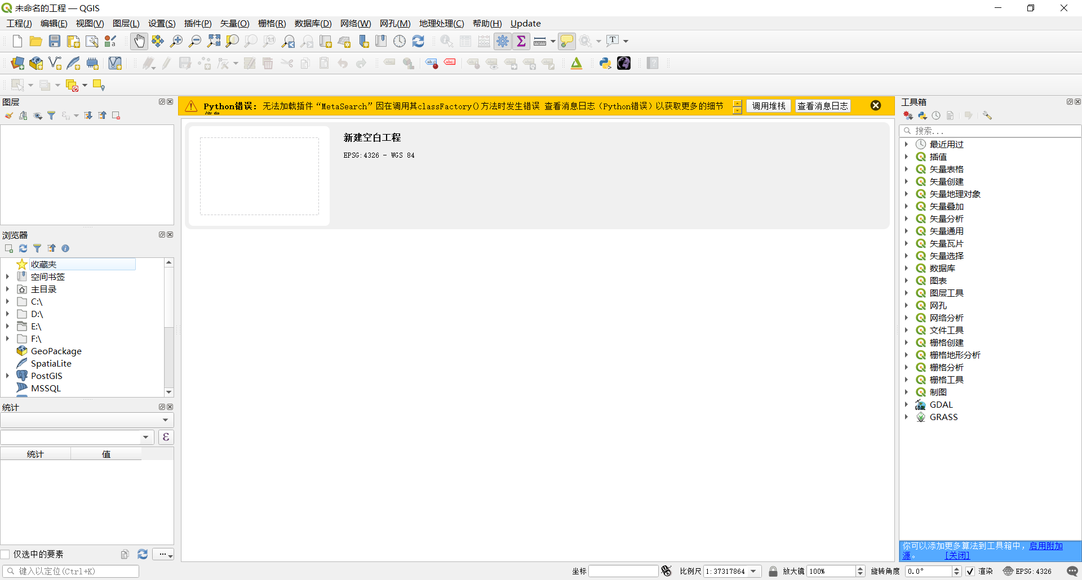This screenshot has height=580, width=1082.
Task: Open the '栅格(R)' menu
Action: point(272,23)
